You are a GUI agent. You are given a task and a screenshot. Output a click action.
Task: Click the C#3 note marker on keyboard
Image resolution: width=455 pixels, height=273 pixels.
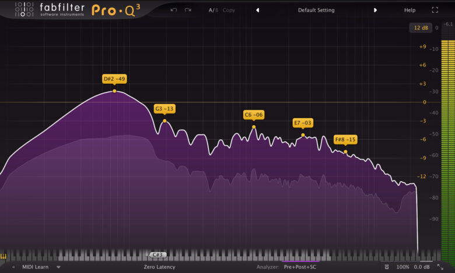158,255
